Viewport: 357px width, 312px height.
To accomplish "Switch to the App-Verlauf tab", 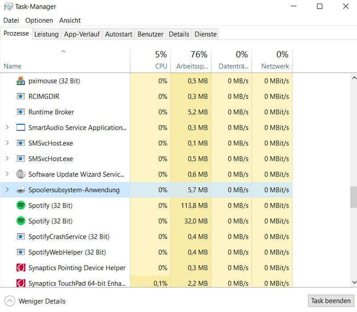I will (82, 34).
